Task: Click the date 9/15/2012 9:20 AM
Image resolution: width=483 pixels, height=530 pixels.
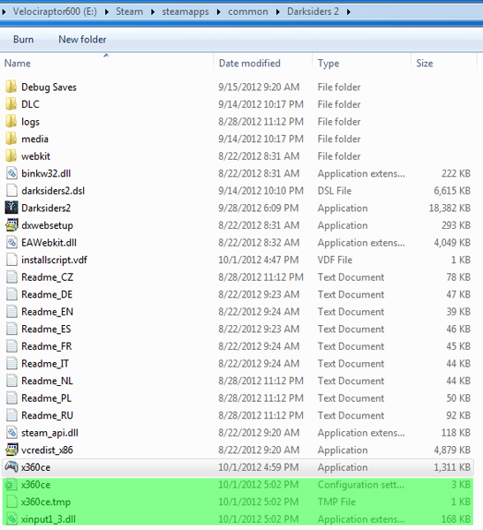Action: [x=259, y=87]
